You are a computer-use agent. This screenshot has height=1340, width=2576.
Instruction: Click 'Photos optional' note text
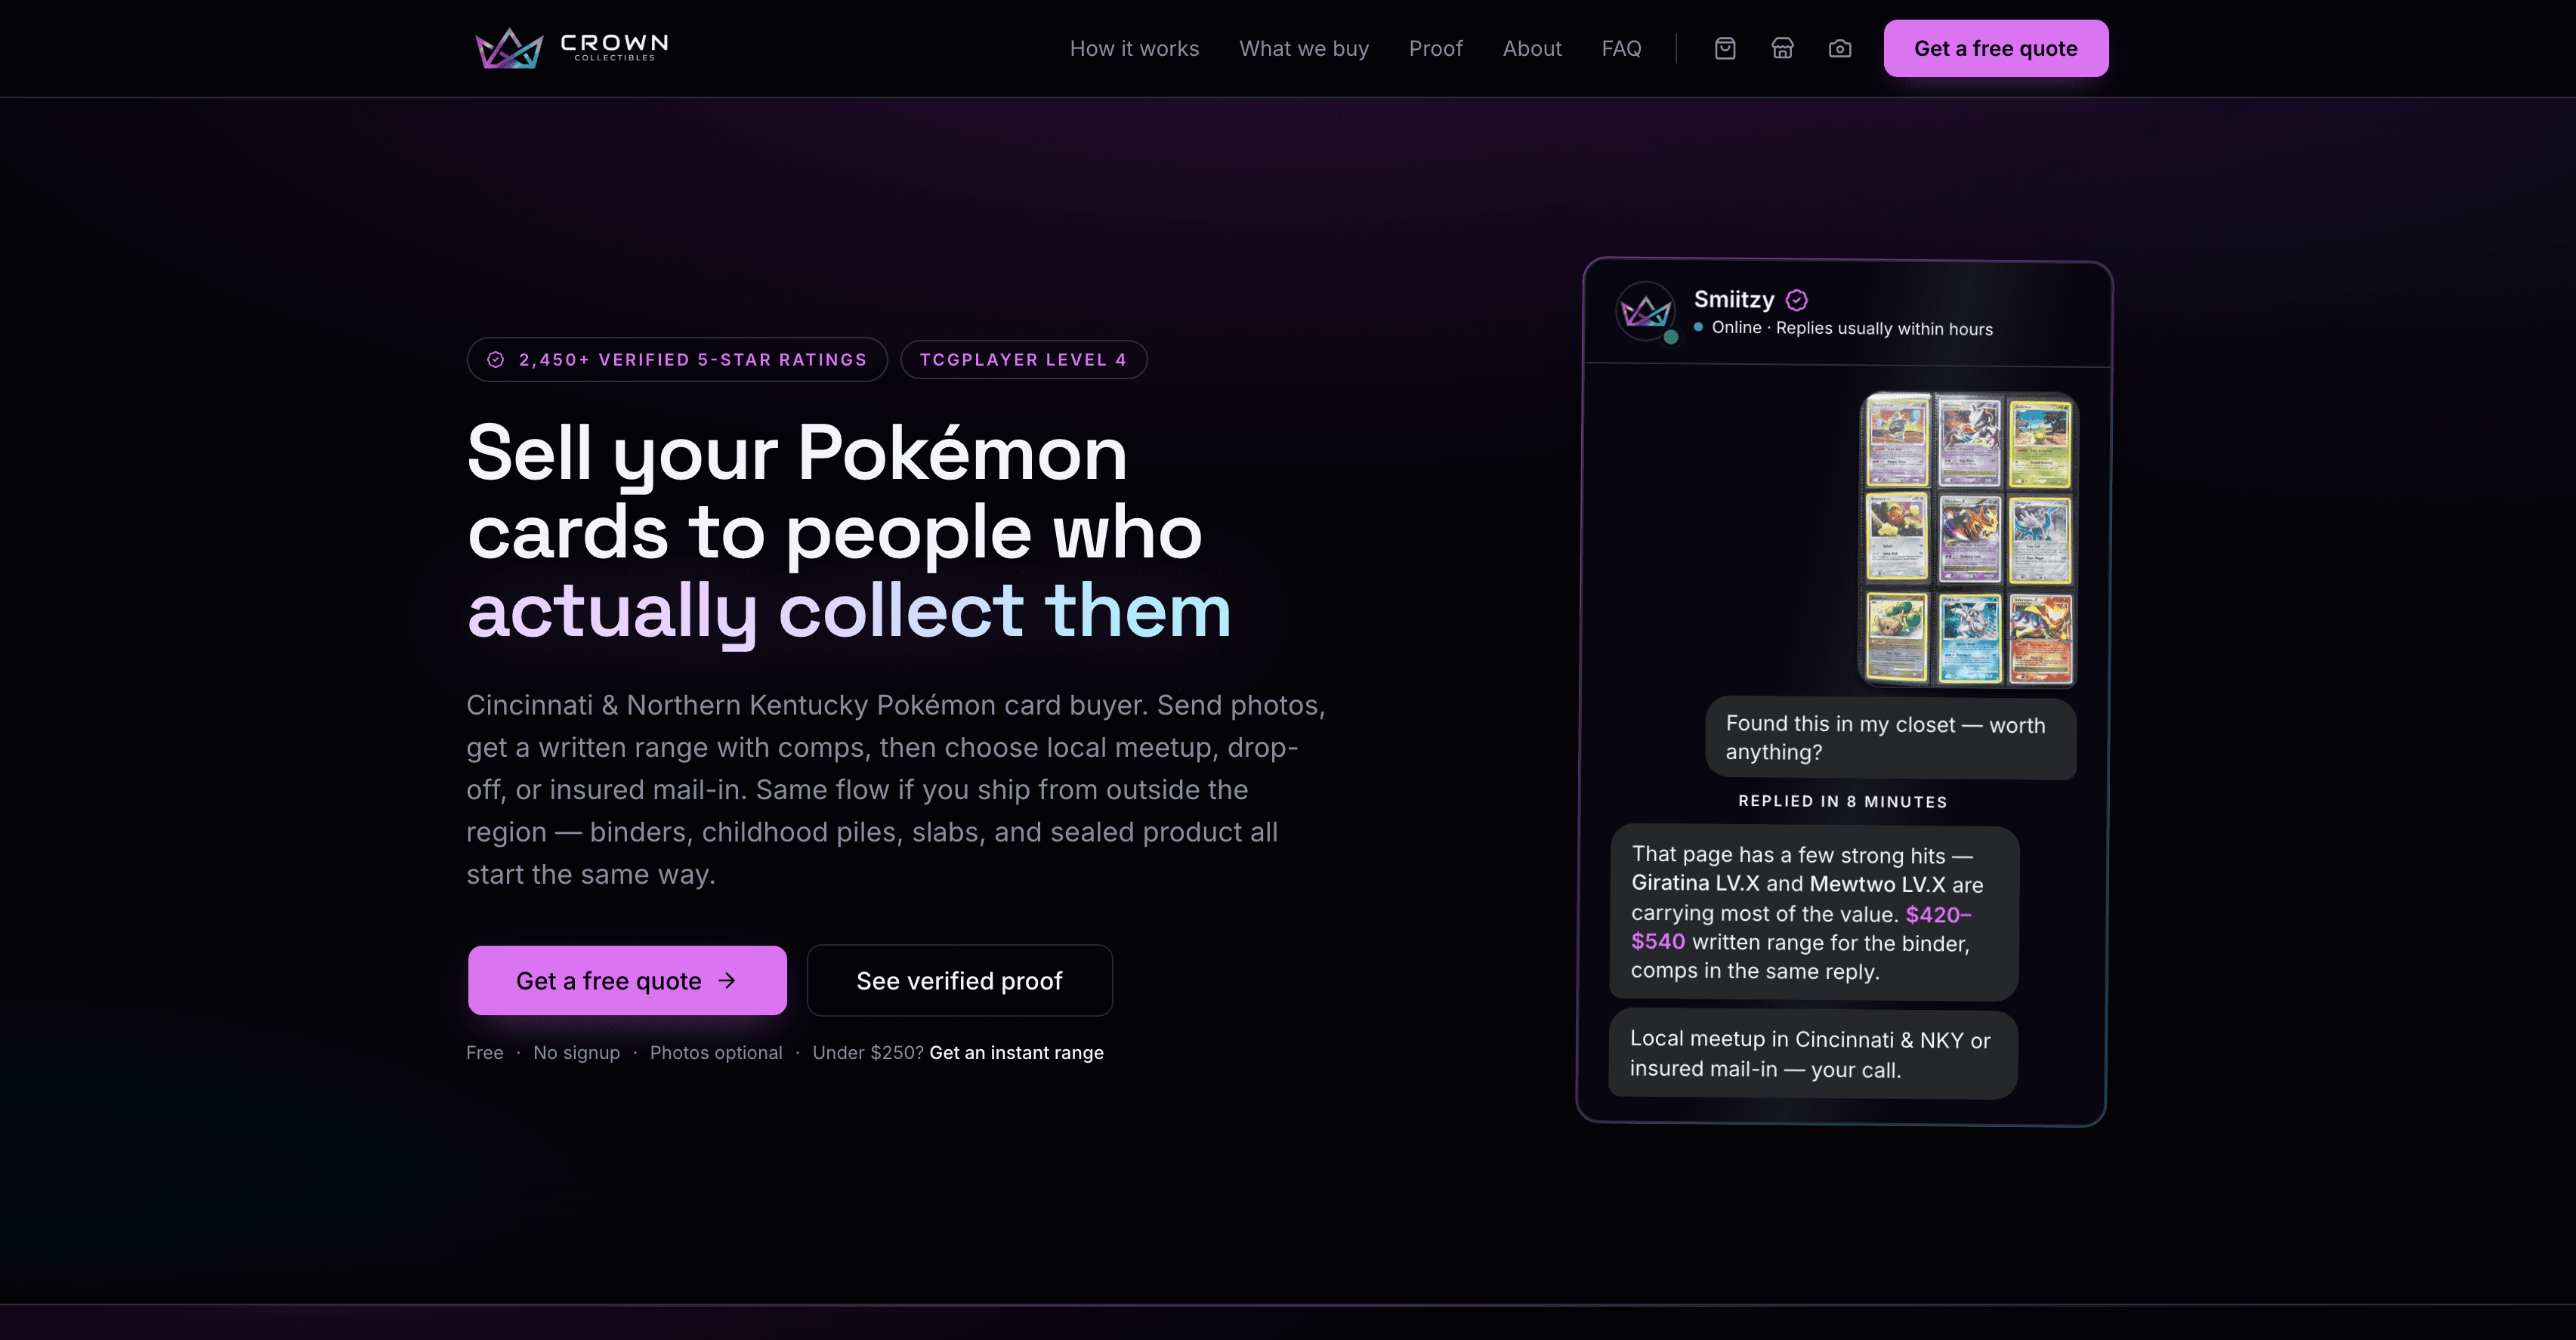[x=716, y=1052]
